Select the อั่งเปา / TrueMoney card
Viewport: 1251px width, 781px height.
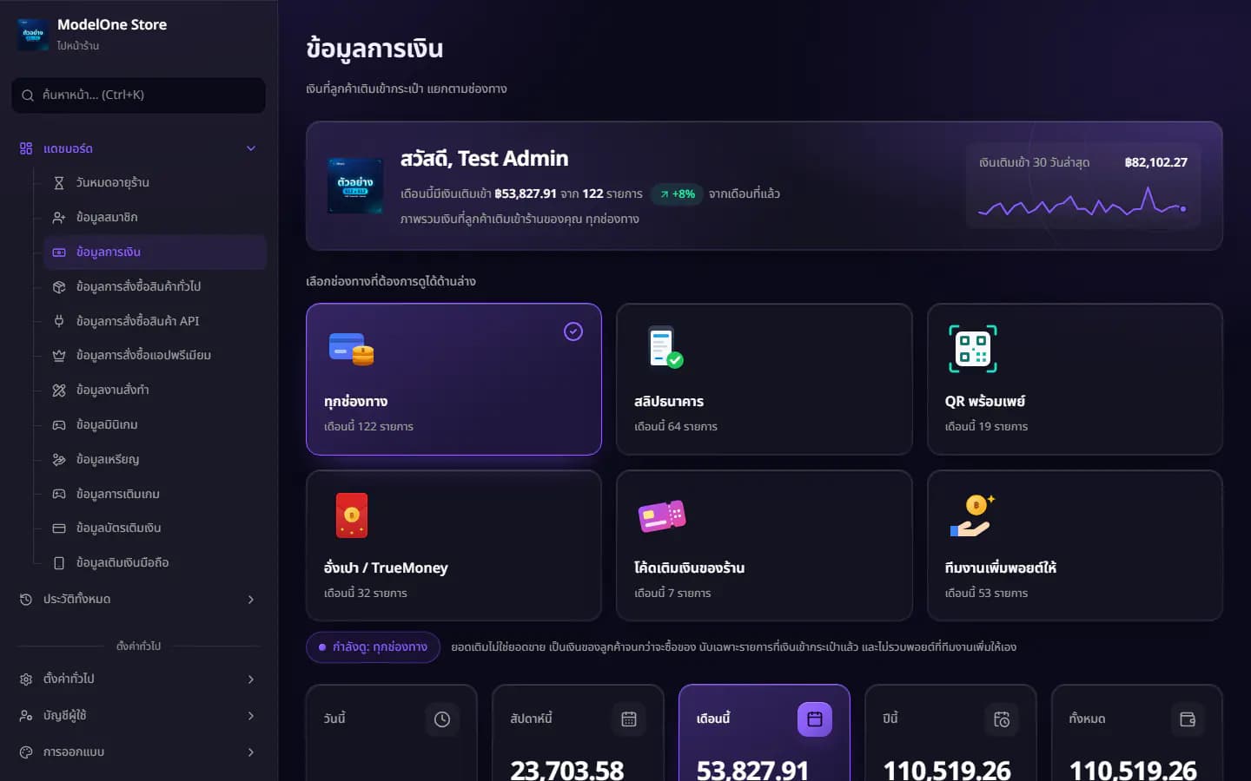tap(453, 546)
